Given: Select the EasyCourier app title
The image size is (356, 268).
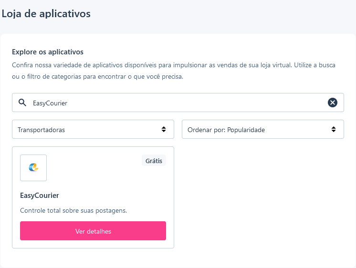Looking at the screenshot, I should pos(40,196).
